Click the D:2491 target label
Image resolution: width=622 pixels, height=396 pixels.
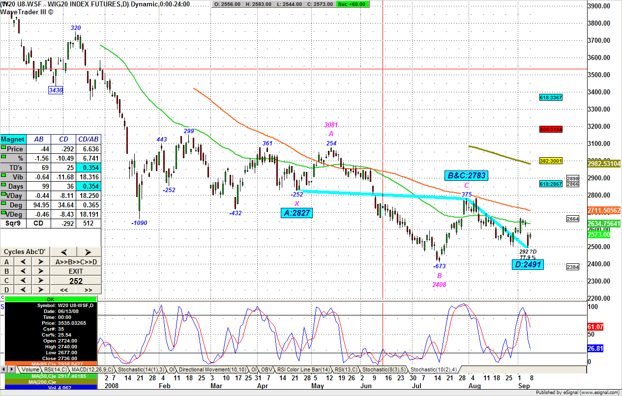[528, 265]
